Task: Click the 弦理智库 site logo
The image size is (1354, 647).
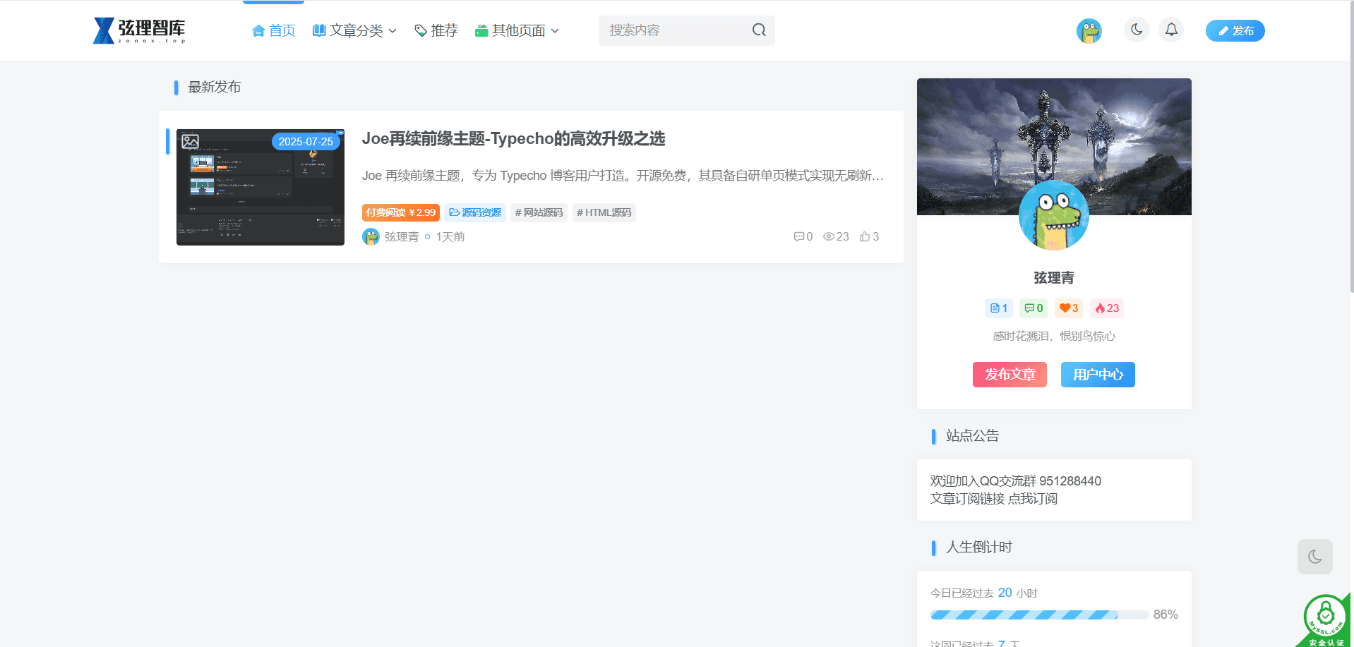Action: [x=139, y=30]
